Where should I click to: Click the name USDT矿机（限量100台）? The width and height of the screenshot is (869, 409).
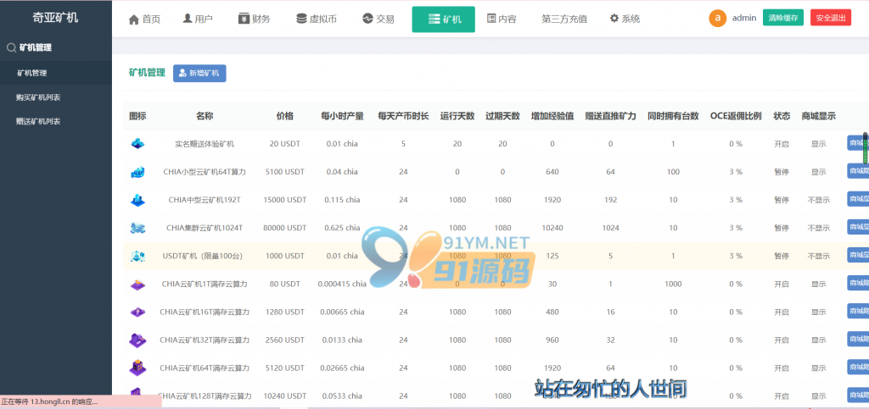point(202,256)
